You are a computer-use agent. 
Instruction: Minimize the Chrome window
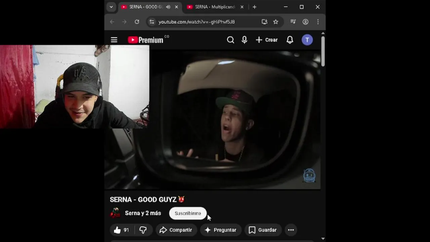click(286, 7)
